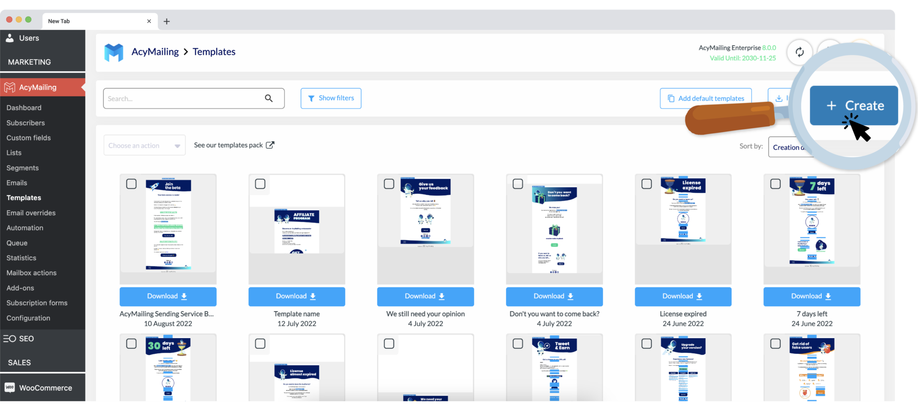Download the 7 days left template
Screen dimensions: 918x404
point(812,296)
